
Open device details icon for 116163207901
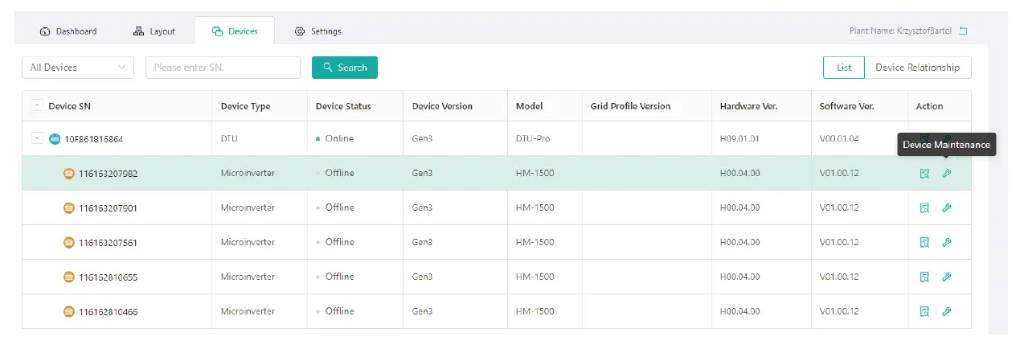[924, 208]
